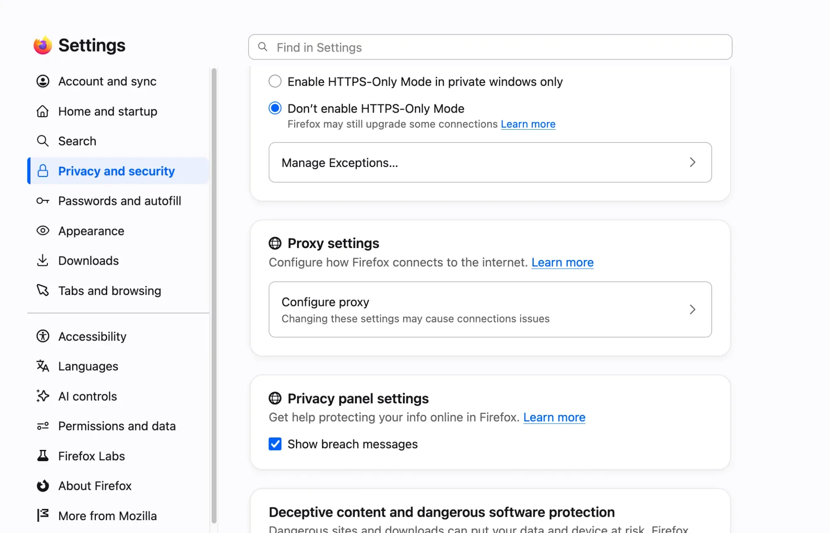The height and width of the screenshot is (533, 830).
Task: Click the sidebar vertical scrollbar
Action: click(x=214, y=295)
